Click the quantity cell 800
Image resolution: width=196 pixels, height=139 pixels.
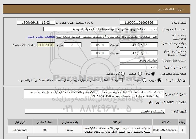click(45, 130)
